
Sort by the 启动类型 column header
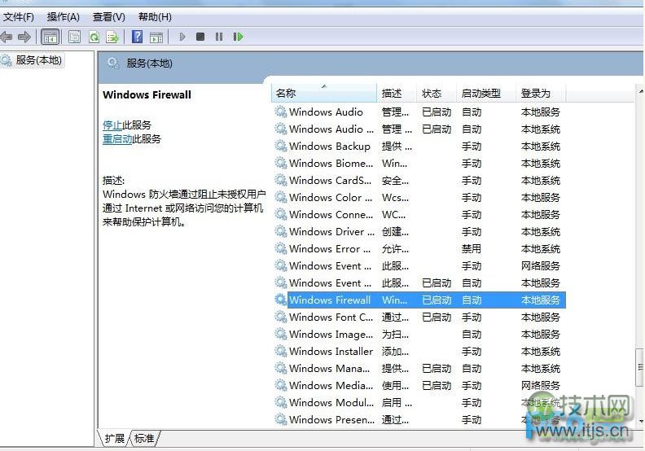[x=486, y=94]
